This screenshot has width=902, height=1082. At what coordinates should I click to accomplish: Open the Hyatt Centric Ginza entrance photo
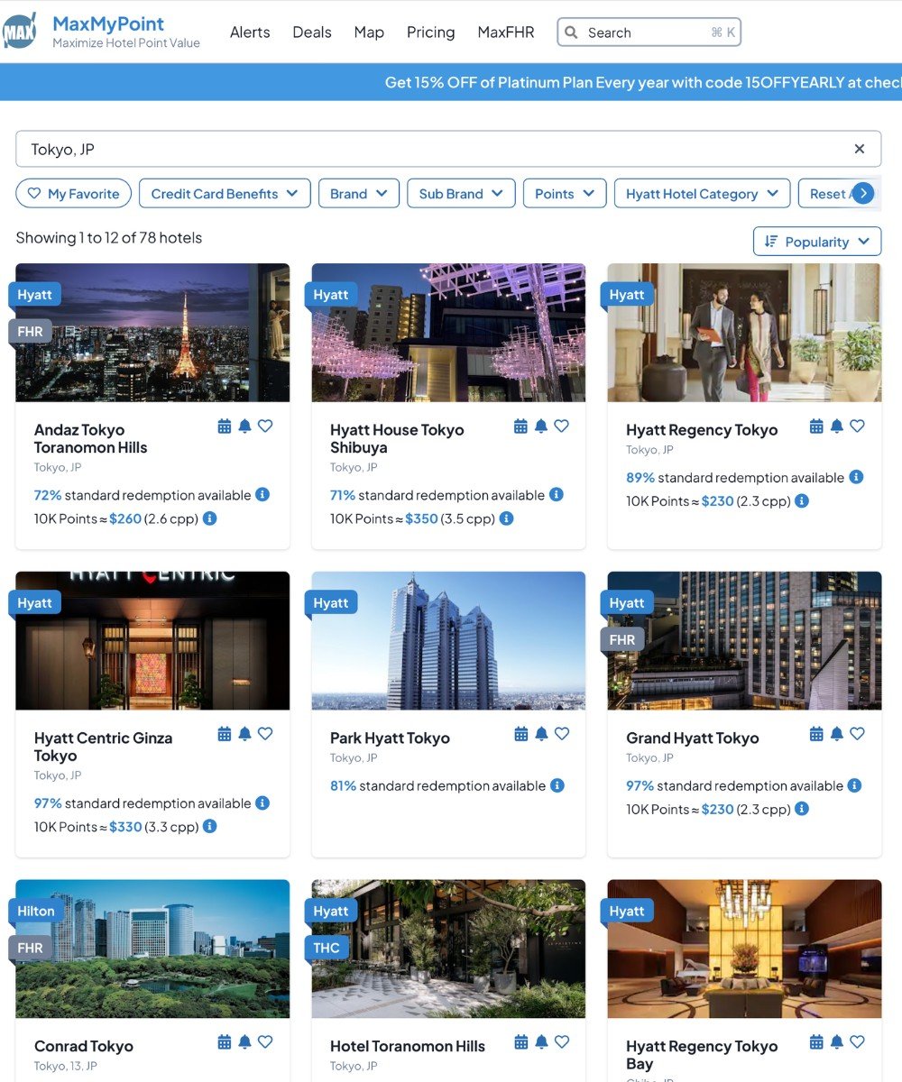pos(152,640)
